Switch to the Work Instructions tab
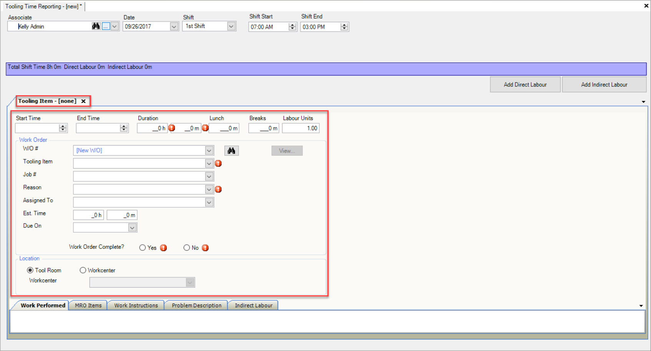This screenshot has width=651, height=351. [136, 305]
